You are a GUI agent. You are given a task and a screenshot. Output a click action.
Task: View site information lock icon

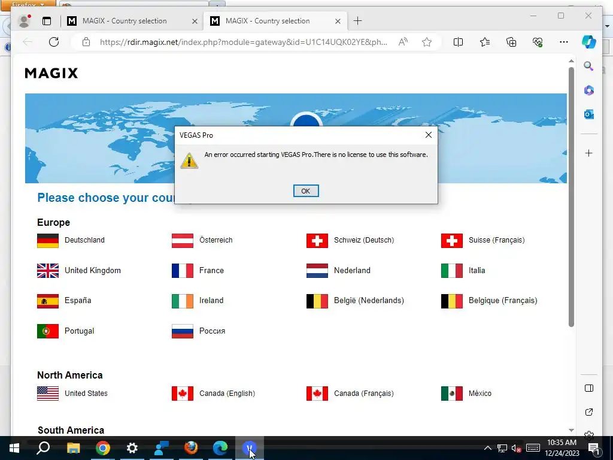coord(86,42)
